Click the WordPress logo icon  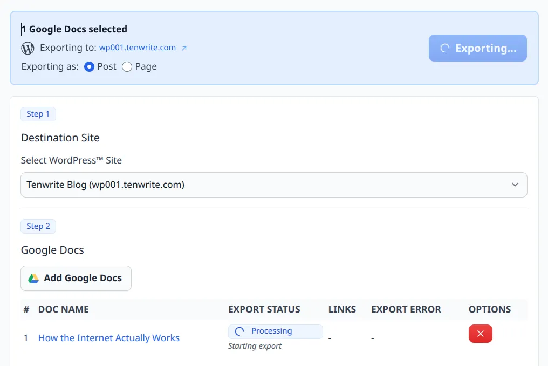click(x=26, y=48)
